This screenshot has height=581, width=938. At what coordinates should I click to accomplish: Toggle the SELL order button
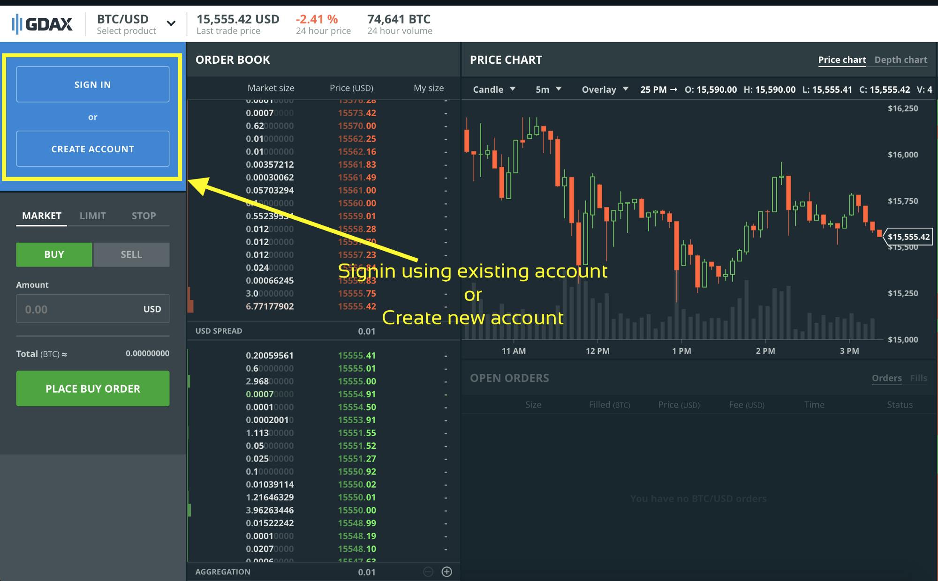click(x=131, y=253)
